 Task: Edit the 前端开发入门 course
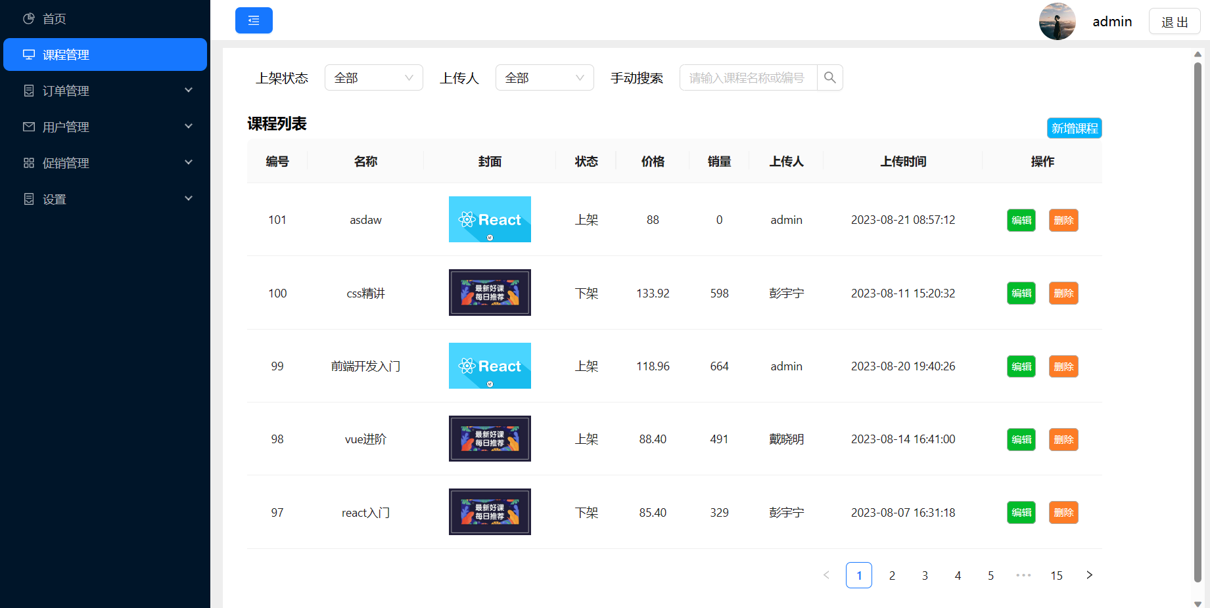tap(1021, 366)
